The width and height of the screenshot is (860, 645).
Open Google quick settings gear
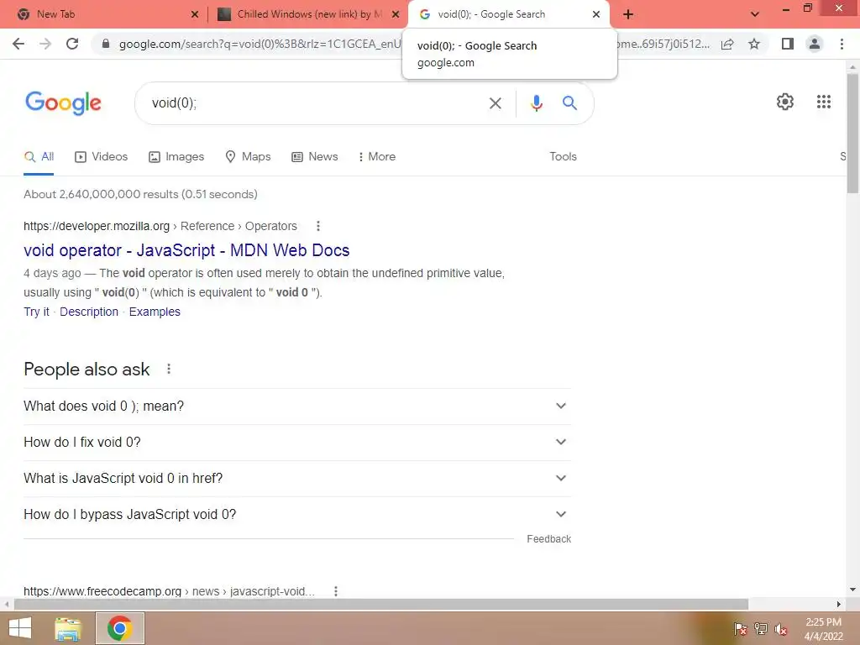point(785,102)
